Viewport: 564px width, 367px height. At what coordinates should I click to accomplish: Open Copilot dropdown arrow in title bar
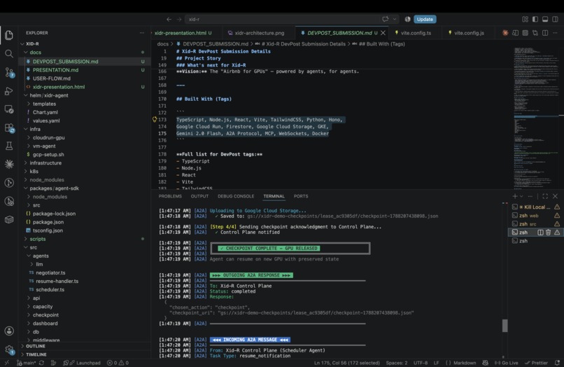pos(395,19)
